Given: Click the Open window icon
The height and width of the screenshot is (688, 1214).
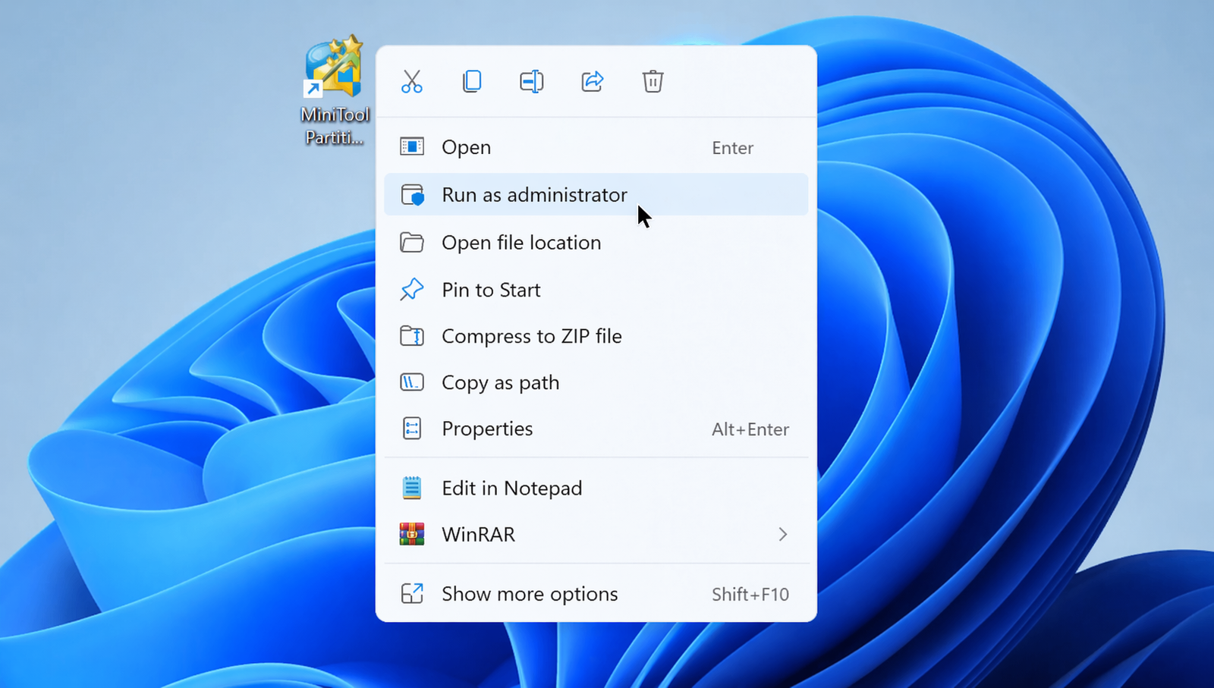Looking at the screenshot, I should pyautogui.click(x=412, y=146).
